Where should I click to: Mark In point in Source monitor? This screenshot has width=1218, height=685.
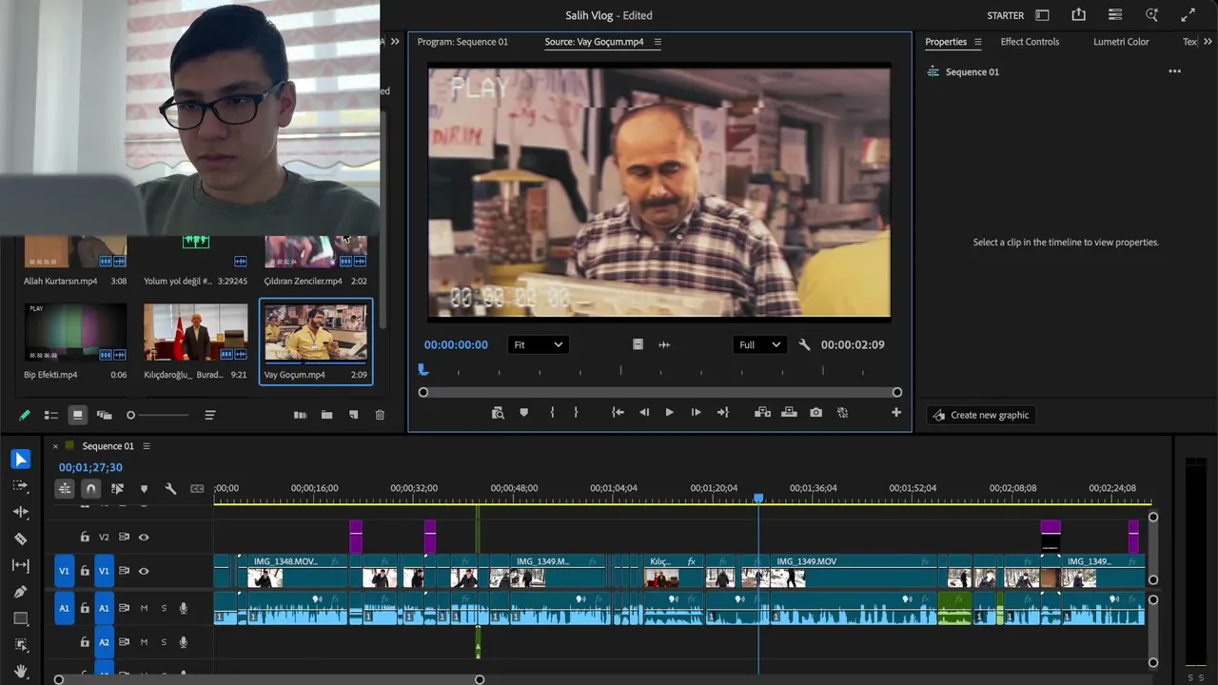tap(552, 413)
